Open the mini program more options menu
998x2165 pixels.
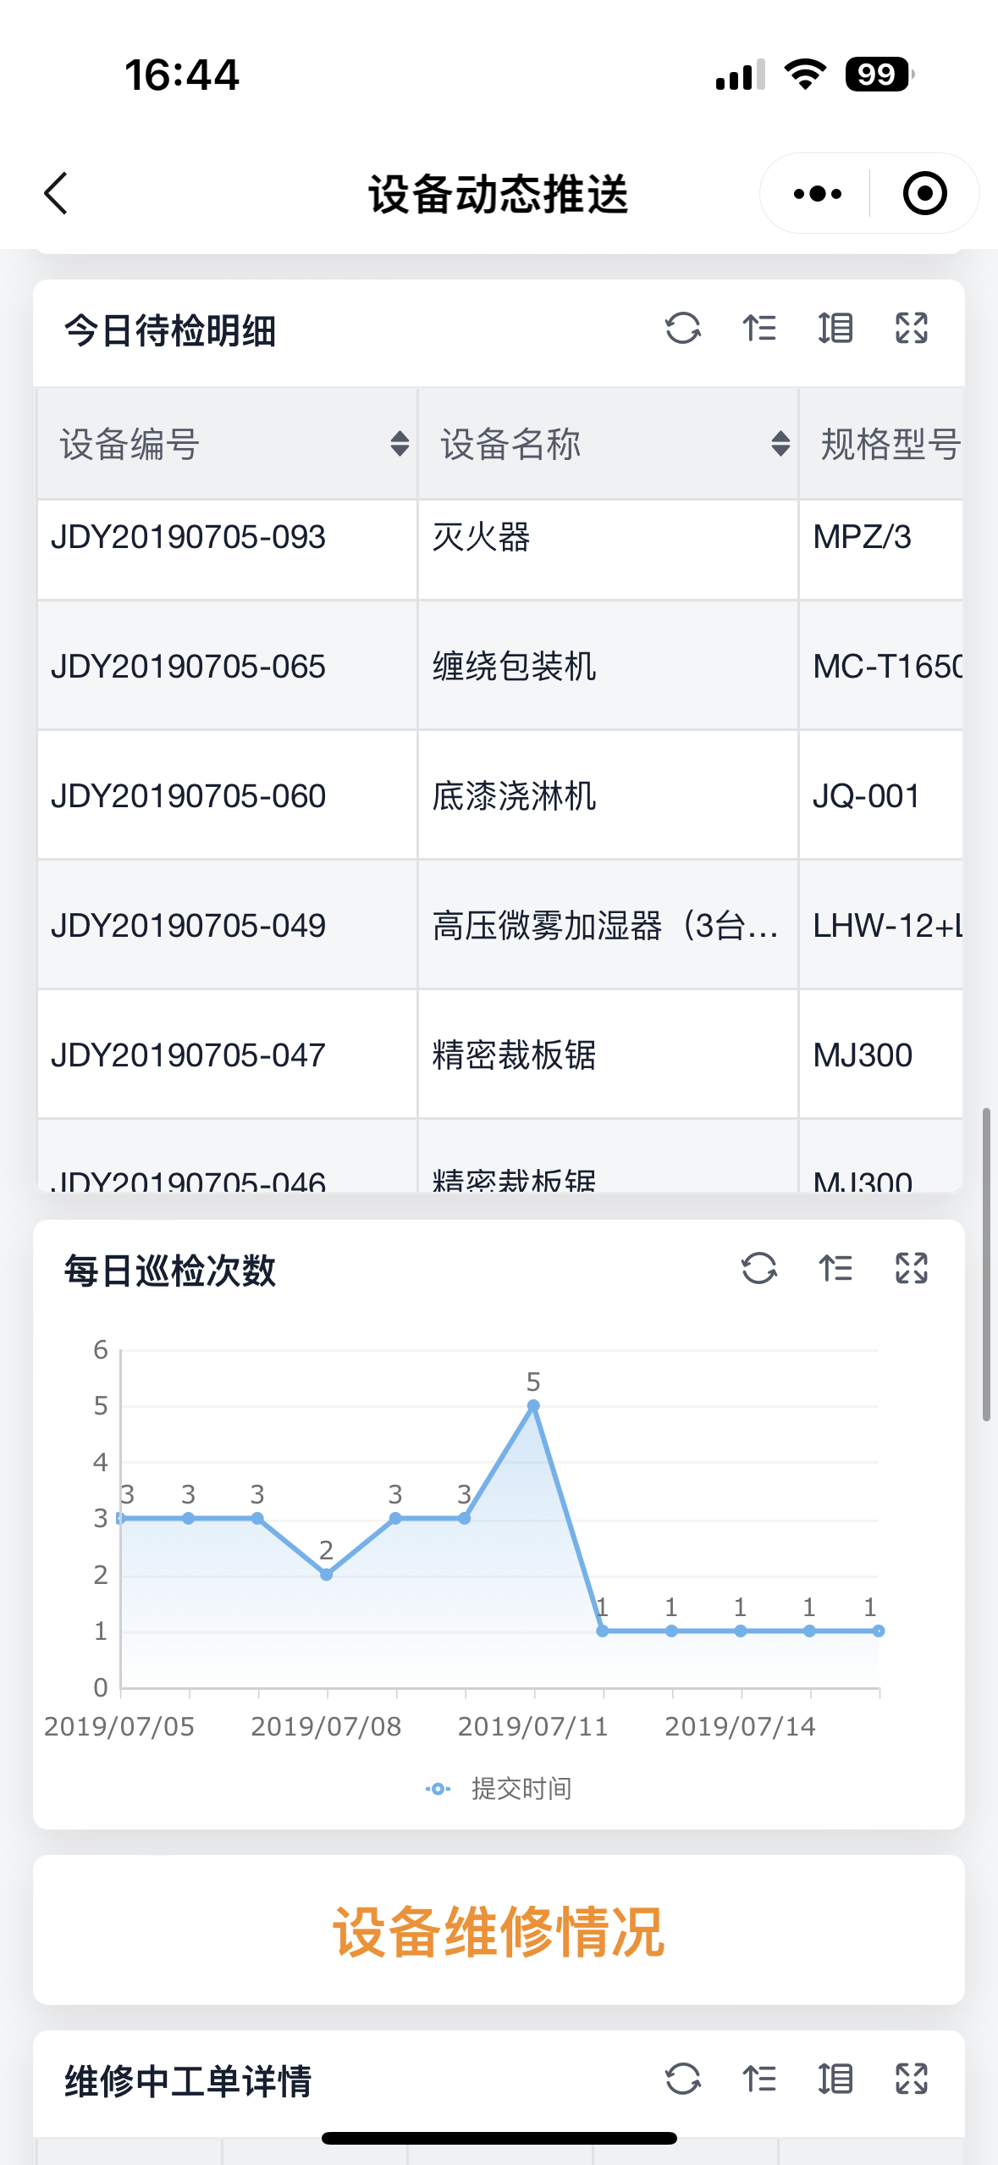coord(817,194)
